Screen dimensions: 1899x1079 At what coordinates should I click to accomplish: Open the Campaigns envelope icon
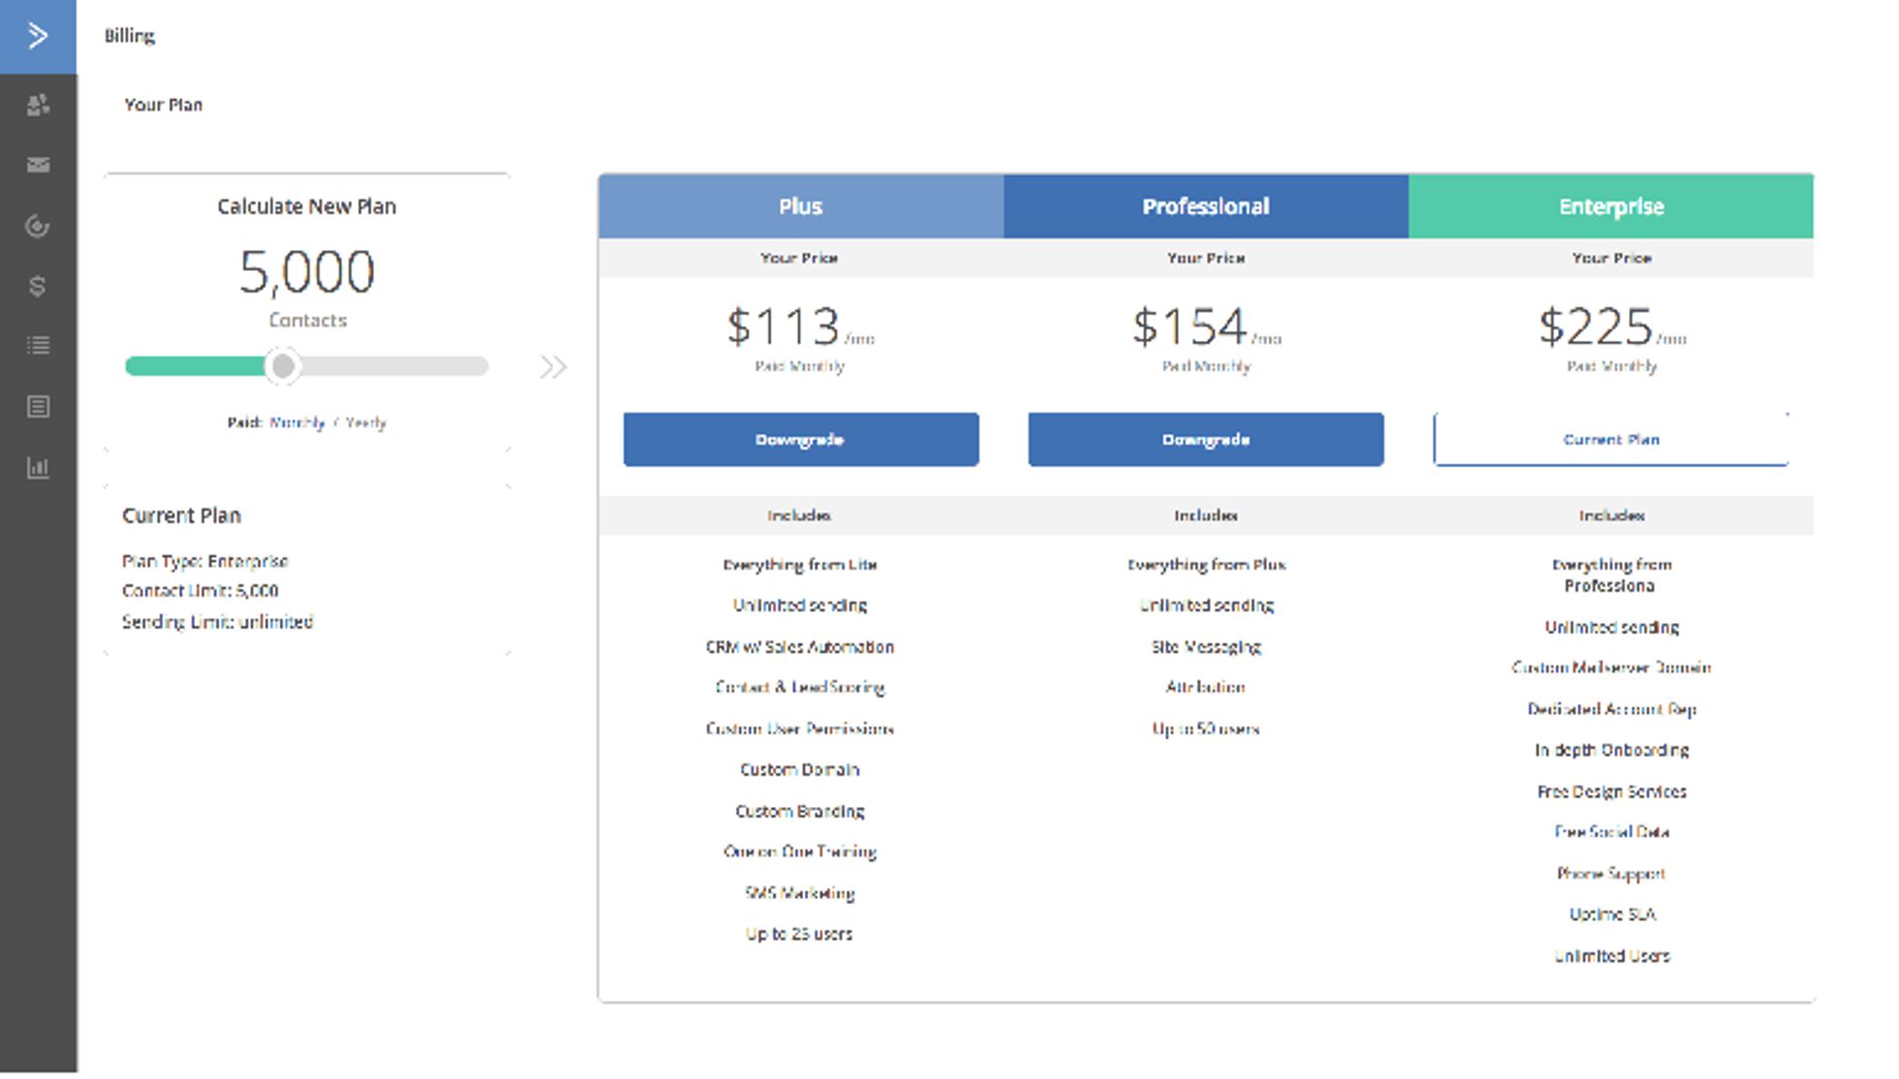(38, 165)
